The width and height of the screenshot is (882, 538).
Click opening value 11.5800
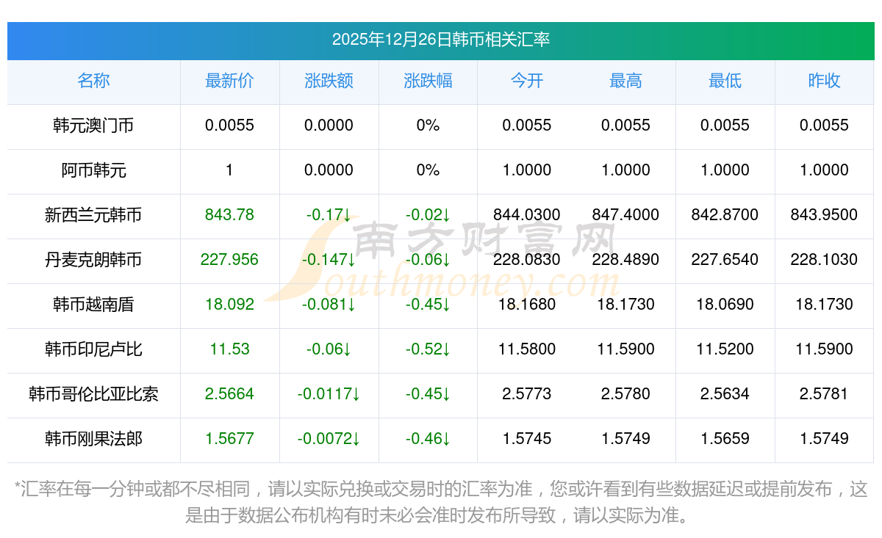point(527,349)
